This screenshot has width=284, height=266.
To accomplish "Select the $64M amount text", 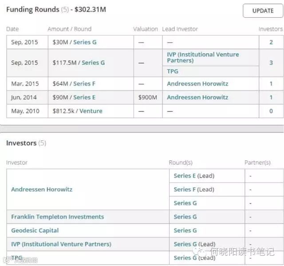I will point(60,84).
